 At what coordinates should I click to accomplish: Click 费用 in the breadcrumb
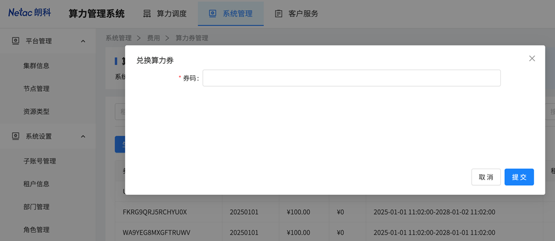(153, 38)
